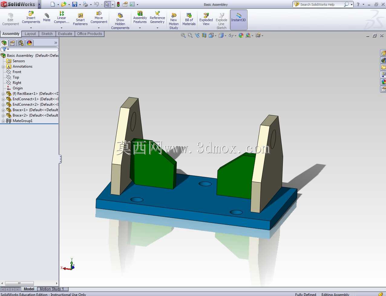Open the Insert Components dropdown arrow
Screen dimensions: 386x296
pyautogui.click(x=31, y=28)
